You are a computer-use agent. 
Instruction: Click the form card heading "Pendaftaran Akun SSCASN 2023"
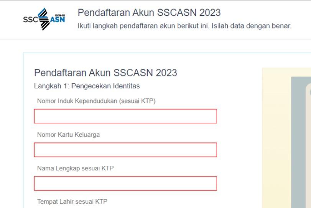105,73
